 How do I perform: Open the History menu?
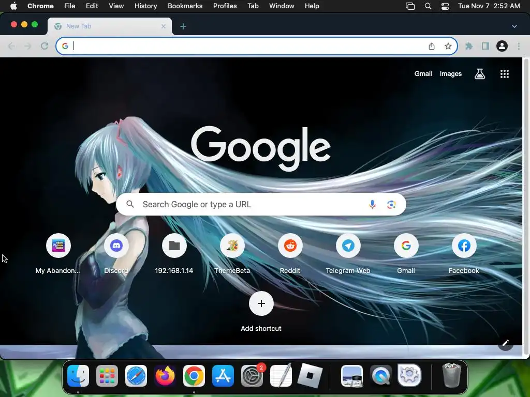pos(145,6)
